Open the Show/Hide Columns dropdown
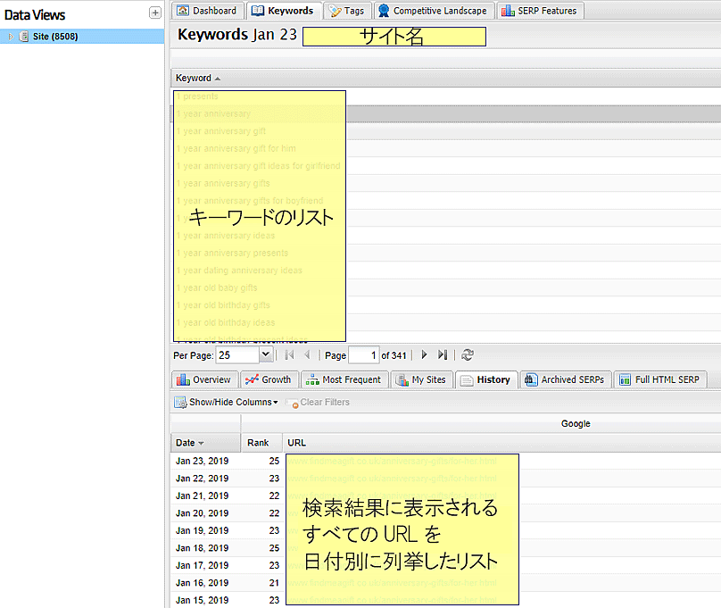 [x=227, y=403]
